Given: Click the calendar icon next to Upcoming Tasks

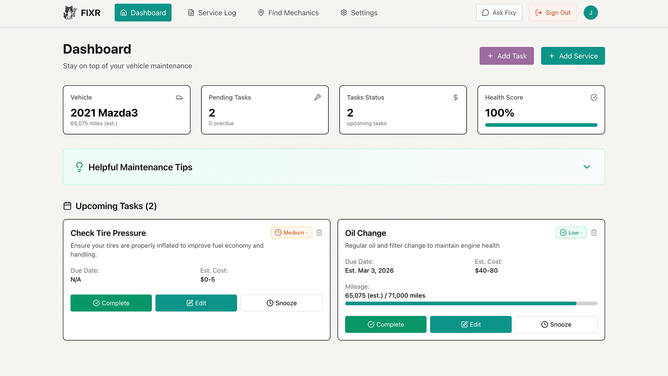Looking at the screenshot, I should coord(67,206).
